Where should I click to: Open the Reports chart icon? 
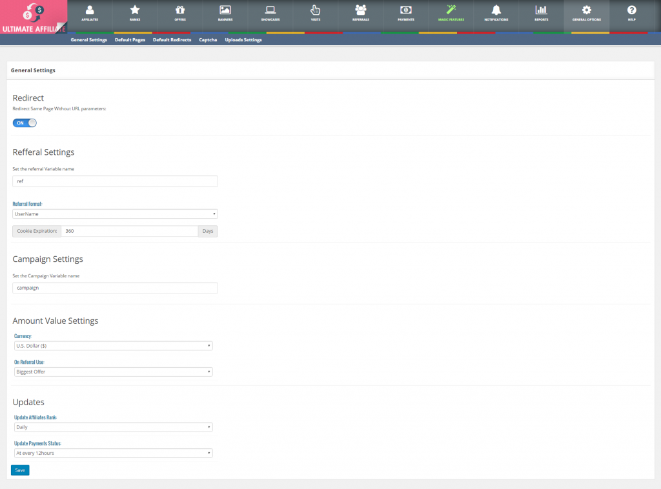point(542,10)
